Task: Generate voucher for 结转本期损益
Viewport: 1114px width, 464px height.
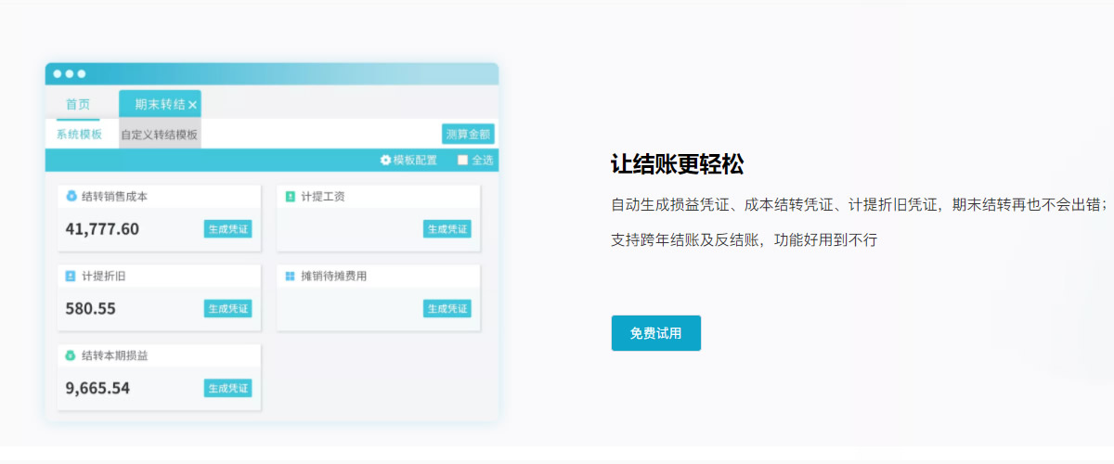Action: click(x=227, y=389)
